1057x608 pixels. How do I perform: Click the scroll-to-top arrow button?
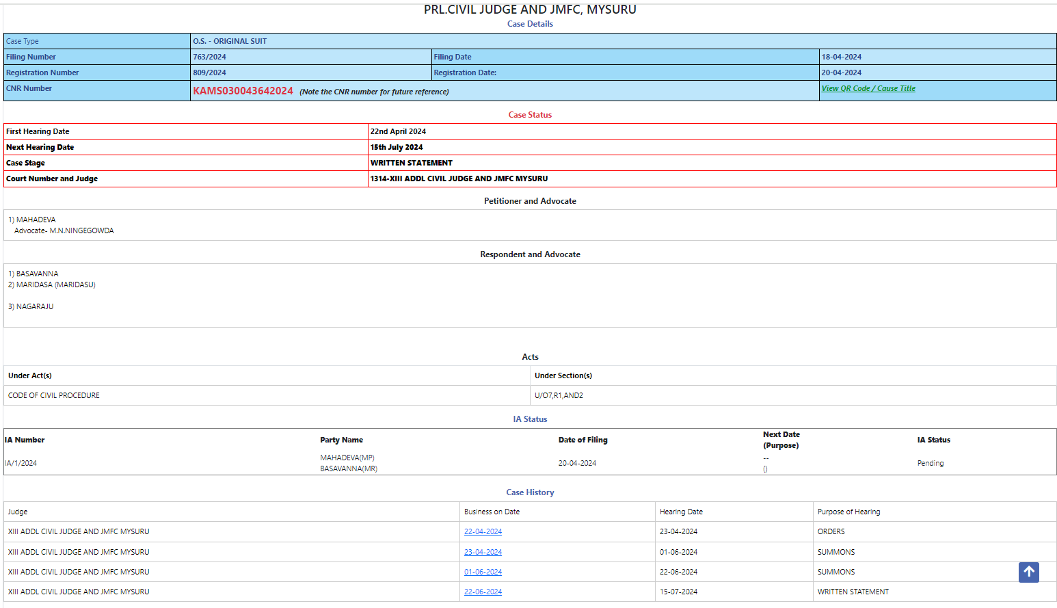1028,572
